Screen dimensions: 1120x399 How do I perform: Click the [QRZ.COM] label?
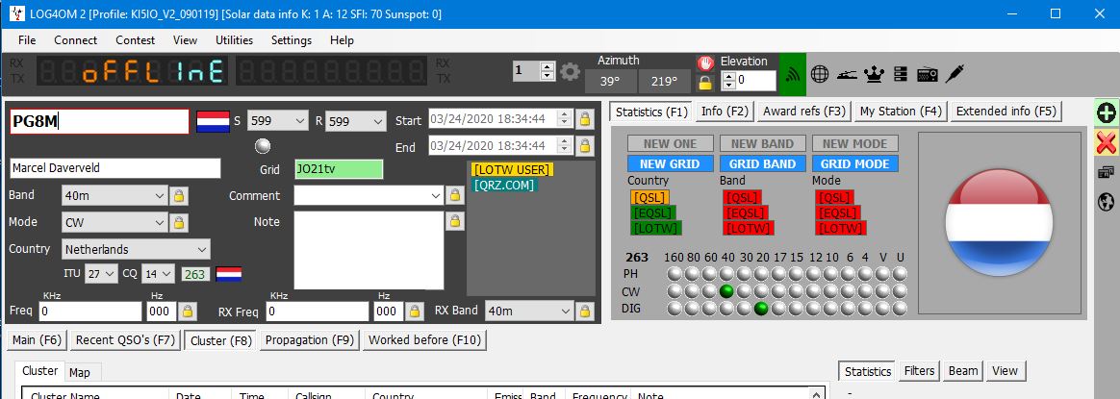tap(503, 185)
